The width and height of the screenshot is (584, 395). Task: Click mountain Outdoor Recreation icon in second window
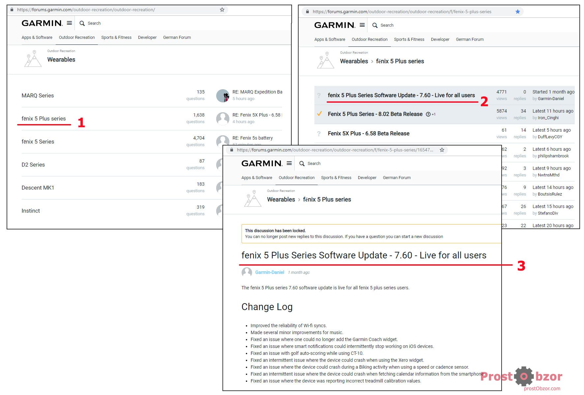(x=325, y=60)
